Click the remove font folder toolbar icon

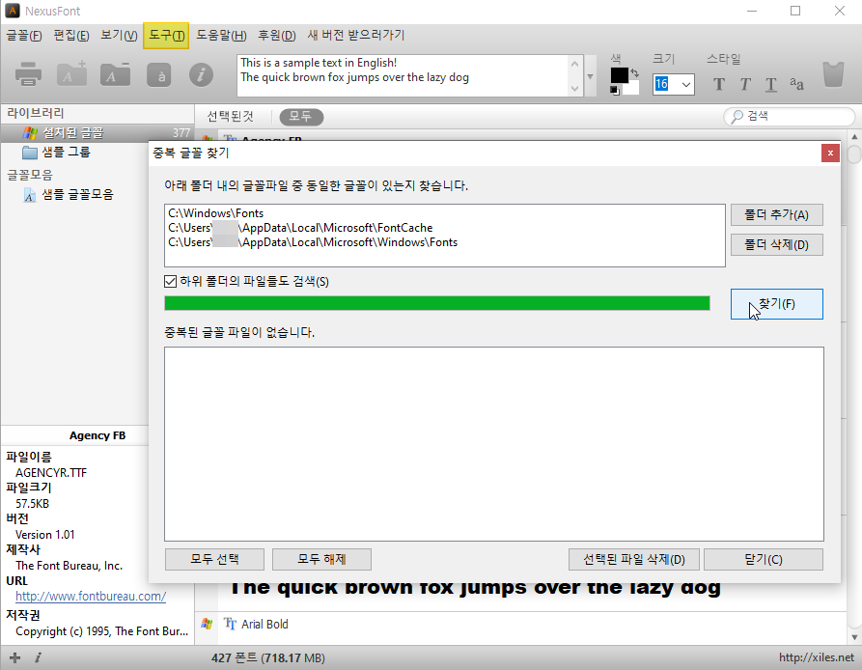click(x=116, y=74)
